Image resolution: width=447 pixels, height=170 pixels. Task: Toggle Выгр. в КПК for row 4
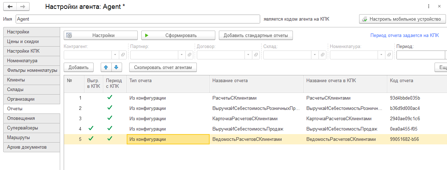90,128
